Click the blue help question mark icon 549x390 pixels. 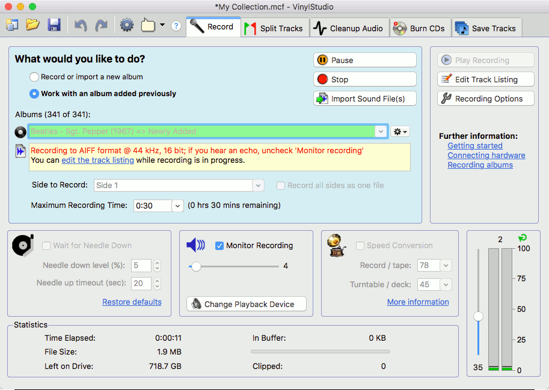176,26
